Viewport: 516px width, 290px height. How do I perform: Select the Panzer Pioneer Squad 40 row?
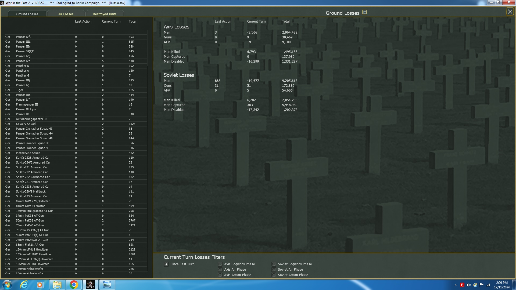(76, 143)
